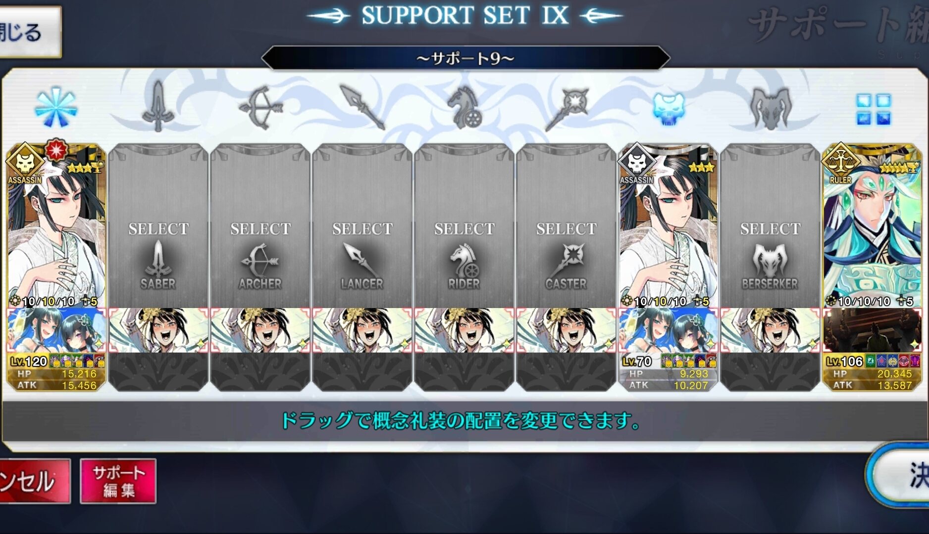Tap the Archer bow class icon
The height and width of the screenshot is (534, 929).
point(260,108)
